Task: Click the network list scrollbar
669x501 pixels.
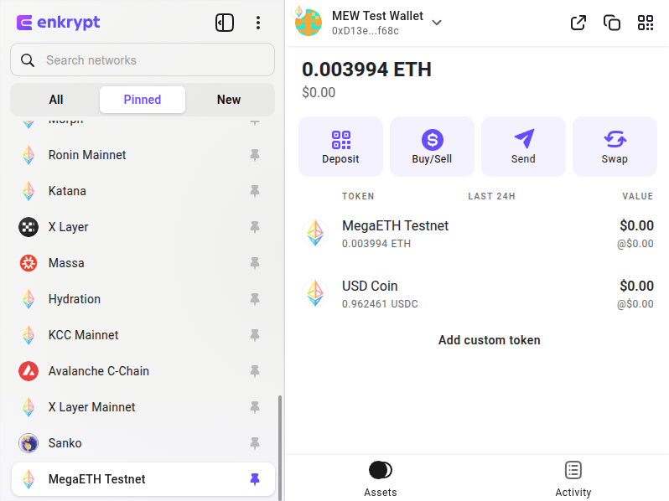Action: click(x=280, y=447)
